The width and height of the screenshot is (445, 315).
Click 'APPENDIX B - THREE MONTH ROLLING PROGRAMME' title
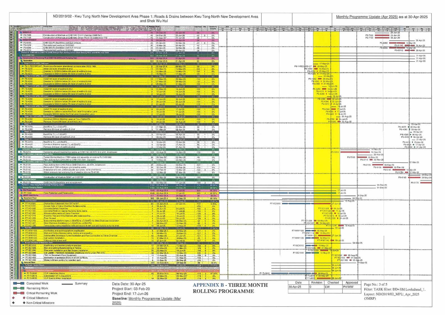click(230, 288)
